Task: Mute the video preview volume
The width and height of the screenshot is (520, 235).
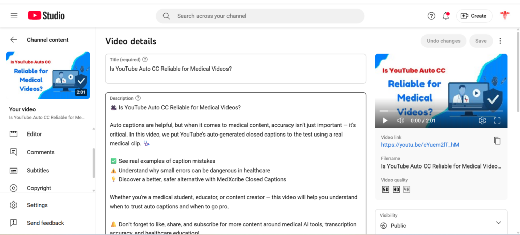Action: click(401, 121)
